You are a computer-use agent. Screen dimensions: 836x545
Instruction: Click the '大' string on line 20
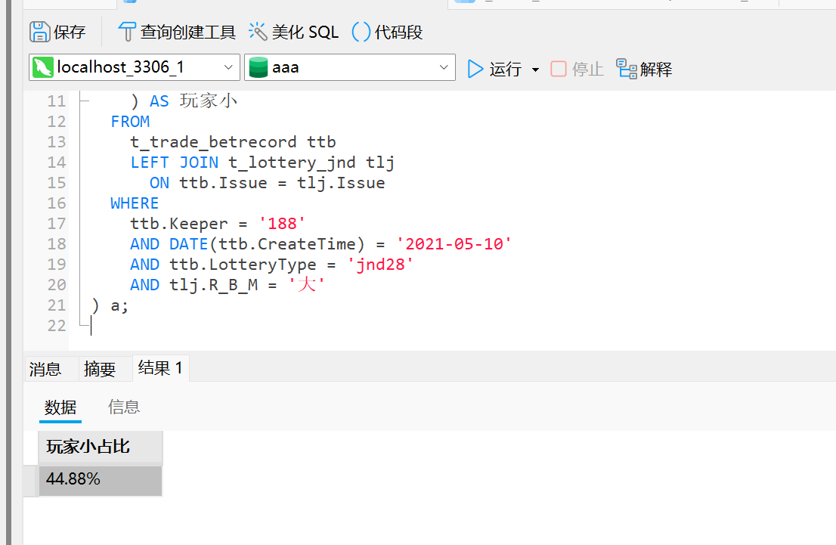pos(306,285)
